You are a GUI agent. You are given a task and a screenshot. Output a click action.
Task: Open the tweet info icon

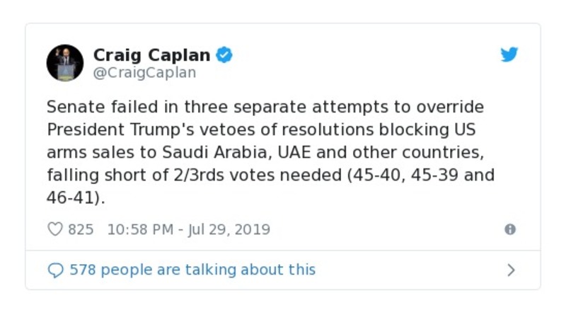509,229
